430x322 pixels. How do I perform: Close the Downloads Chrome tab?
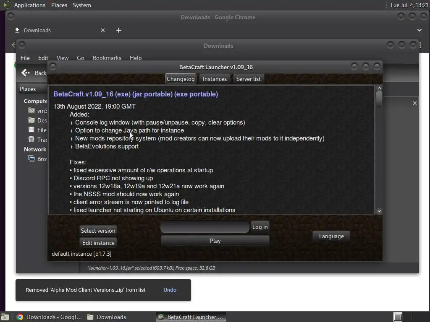coord(103,30)
